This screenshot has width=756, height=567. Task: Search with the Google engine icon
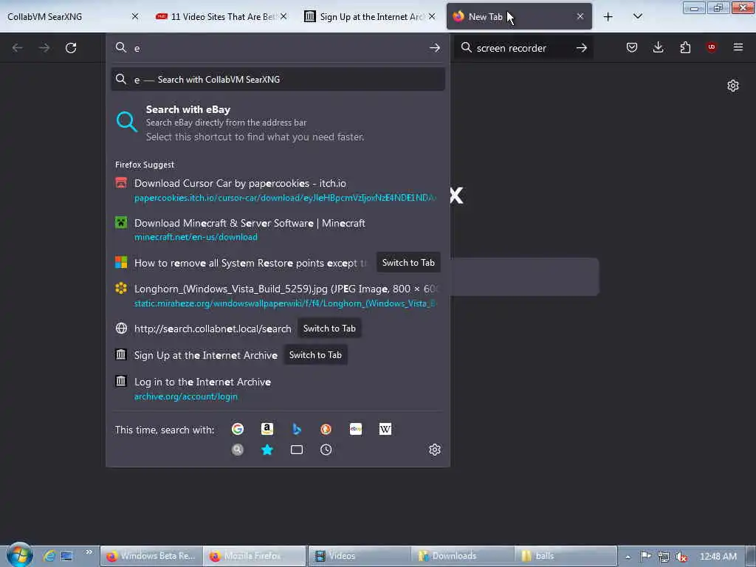pyautogui.click(x=237, y=429)
